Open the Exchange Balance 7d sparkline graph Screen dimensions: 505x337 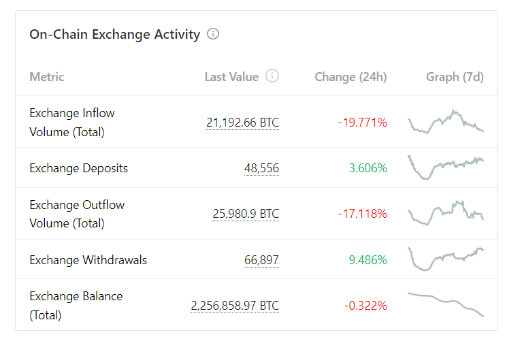[446, 304]
